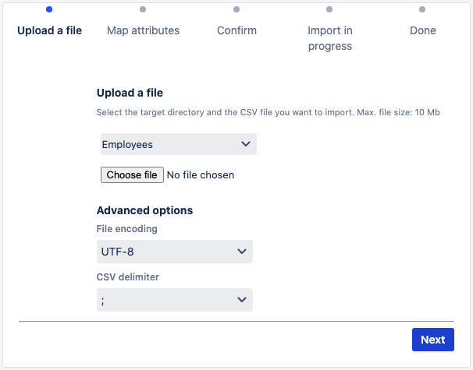Select the Upload a file step label
Image resolution: width=473 pixels, height=370 pixels.
coord(50,31)
